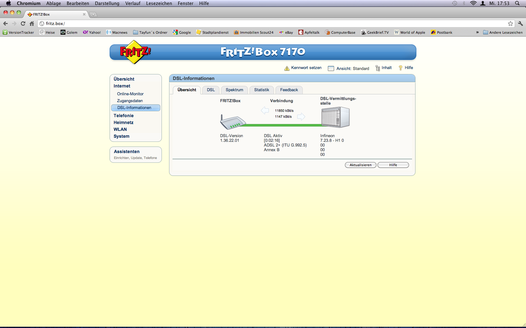Switch to the DSL tab
The image size is (526, 328).
click(x=211, y=90)
